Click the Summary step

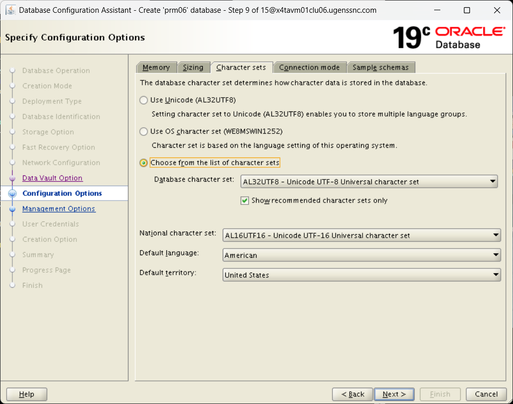pos(38,255)
